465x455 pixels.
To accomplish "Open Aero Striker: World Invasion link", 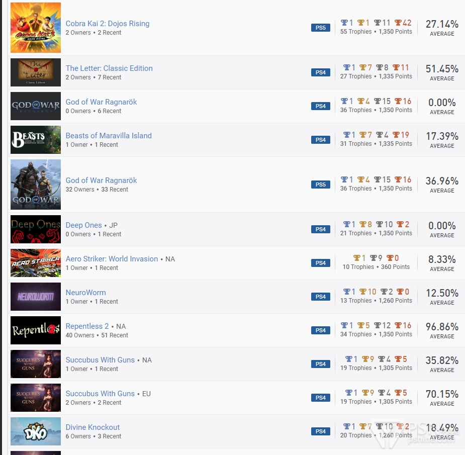I will click(112, 259).
